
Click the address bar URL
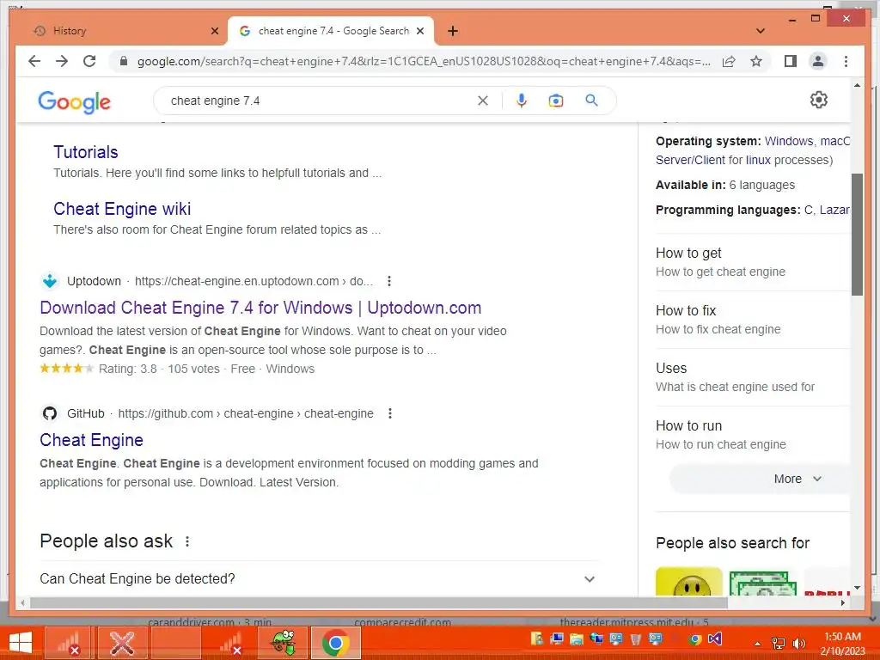click(x=424, y=61)
